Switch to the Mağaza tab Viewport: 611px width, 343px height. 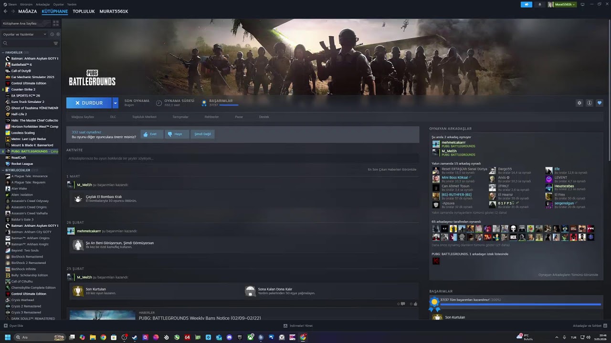click(x=28, y=11)
